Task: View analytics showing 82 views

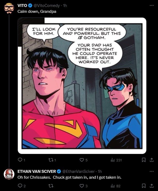Action: [115, 186]
